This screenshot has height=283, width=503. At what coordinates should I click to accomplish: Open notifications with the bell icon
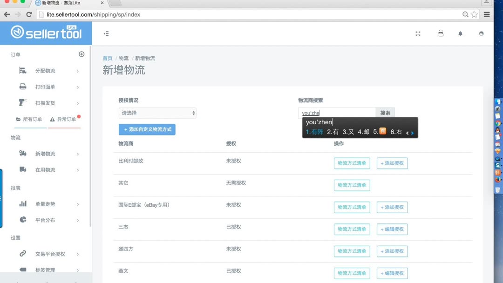[461, 34]
